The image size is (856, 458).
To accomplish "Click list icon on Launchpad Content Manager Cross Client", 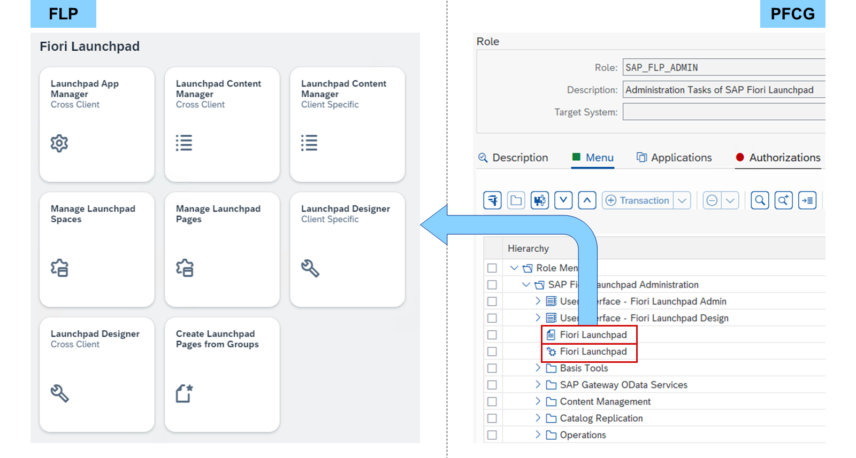I will (x=184, y=143).
